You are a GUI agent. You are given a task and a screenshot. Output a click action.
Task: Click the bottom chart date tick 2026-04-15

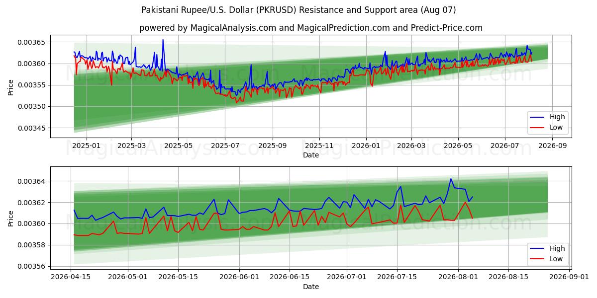(x=71, y=277)
